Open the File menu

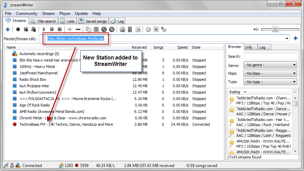click(x=8, y=14)
